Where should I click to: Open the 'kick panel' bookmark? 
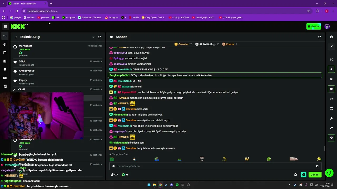(x=69, y=18)
